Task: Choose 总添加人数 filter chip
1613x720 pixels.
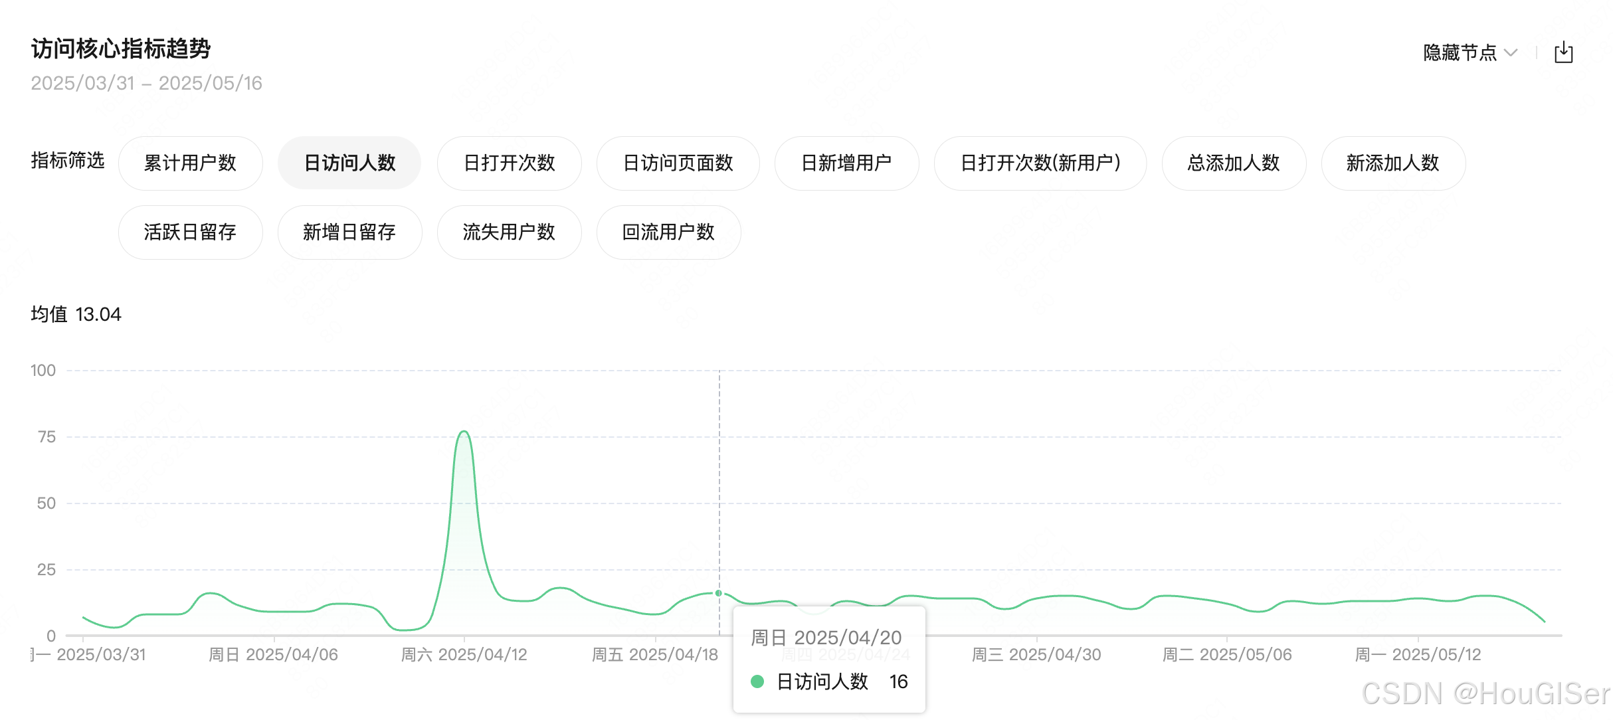Action: tap(1234, 163)
